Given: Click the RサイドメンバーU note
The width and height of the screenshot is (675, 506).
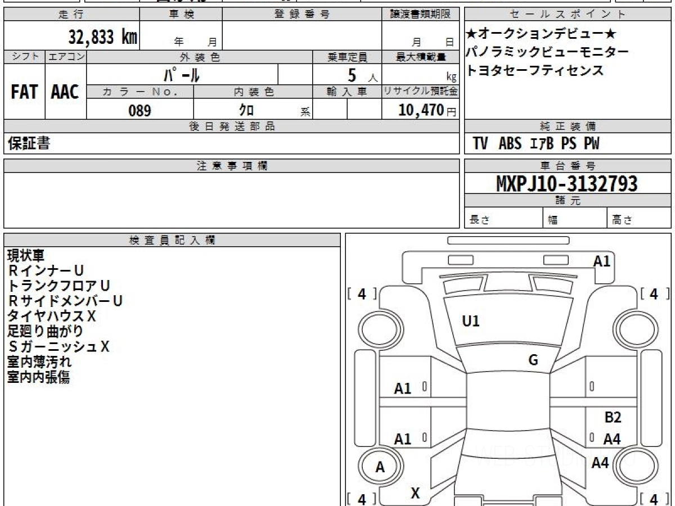Looking at the screenshot, I should tap(65, 301).
